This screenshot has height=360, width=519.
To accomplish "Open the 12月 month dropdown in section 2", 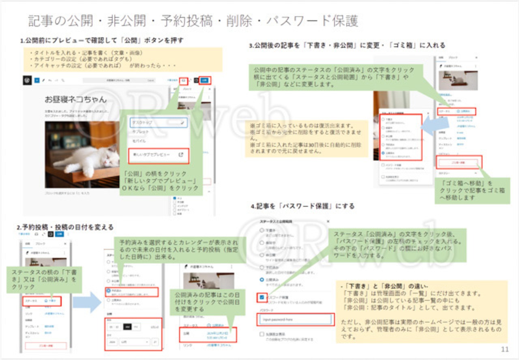I will pos(135,342).
